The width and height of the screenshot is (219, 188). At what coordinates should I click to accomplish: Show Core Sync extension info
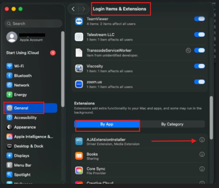202,169
